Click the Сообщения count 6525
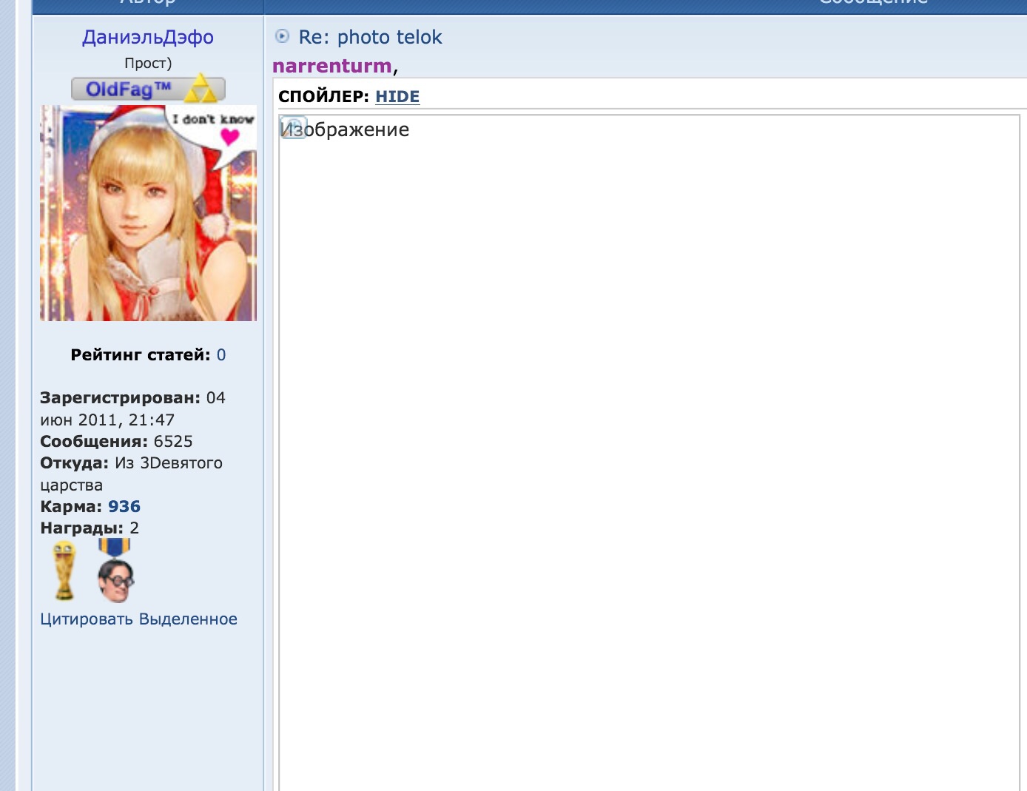 (173, 442)
